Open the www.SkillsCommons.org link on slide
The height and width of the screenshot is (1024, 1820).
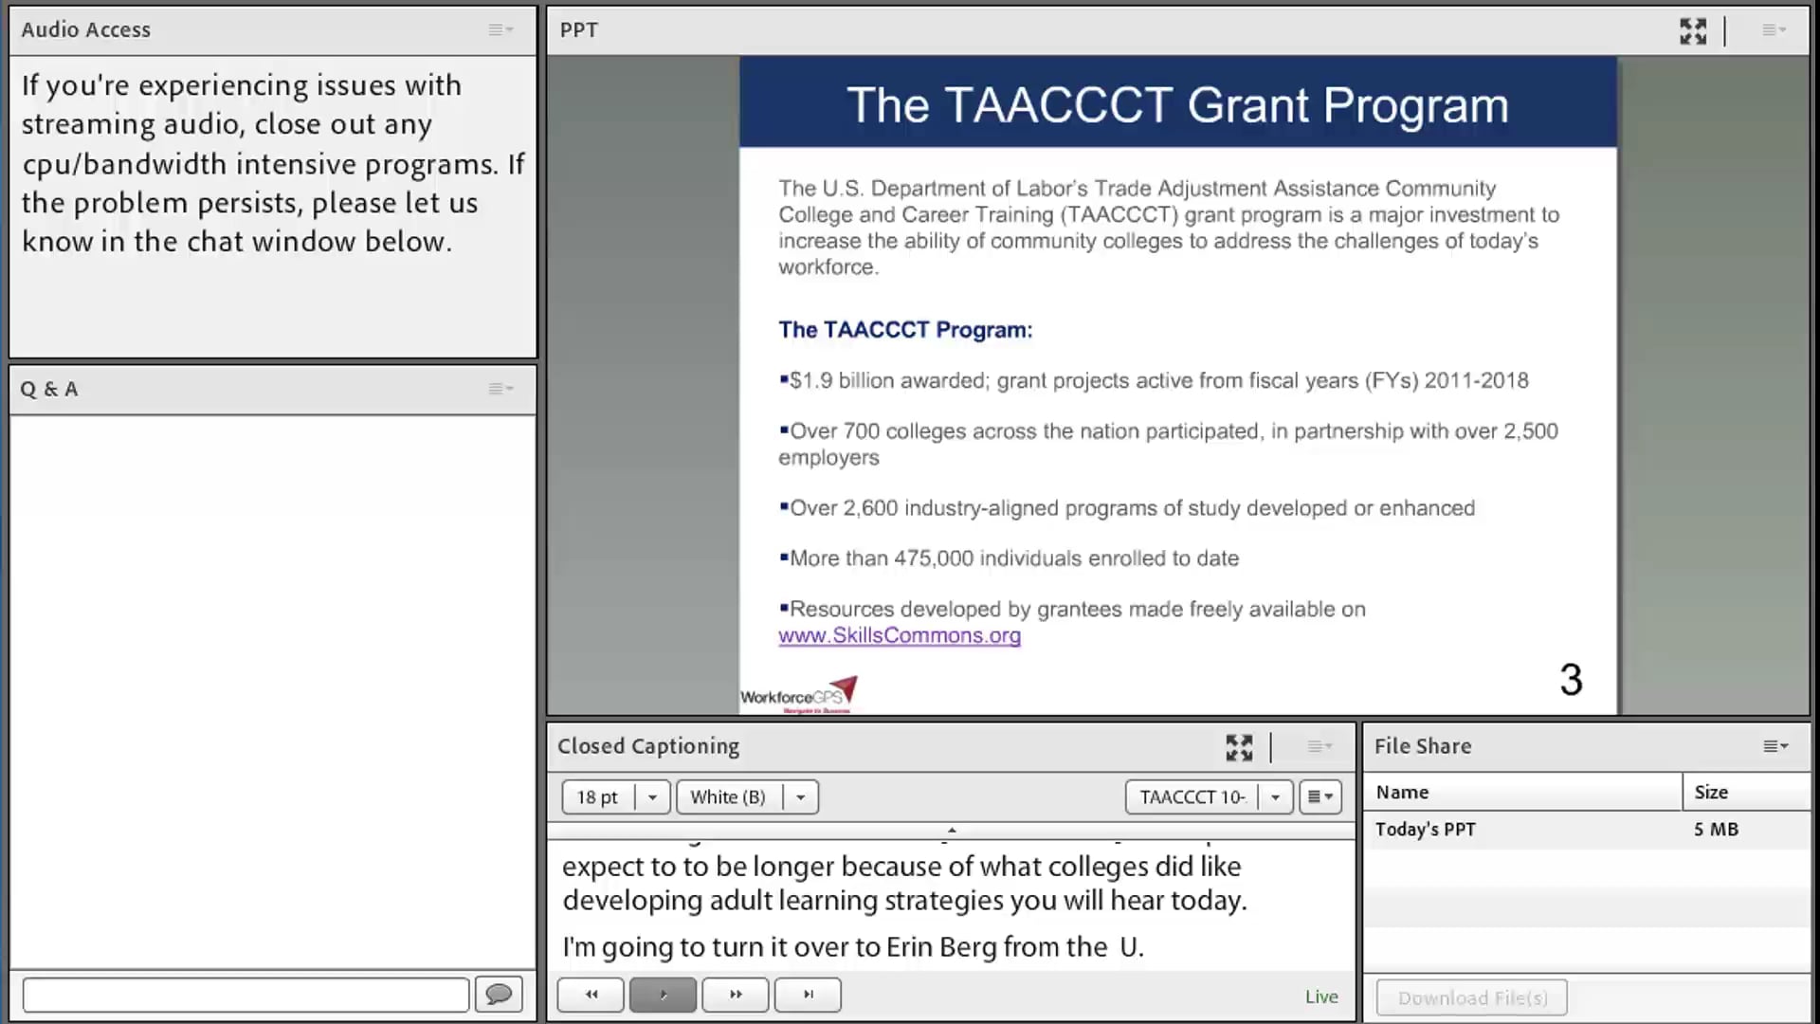[900, 636]
